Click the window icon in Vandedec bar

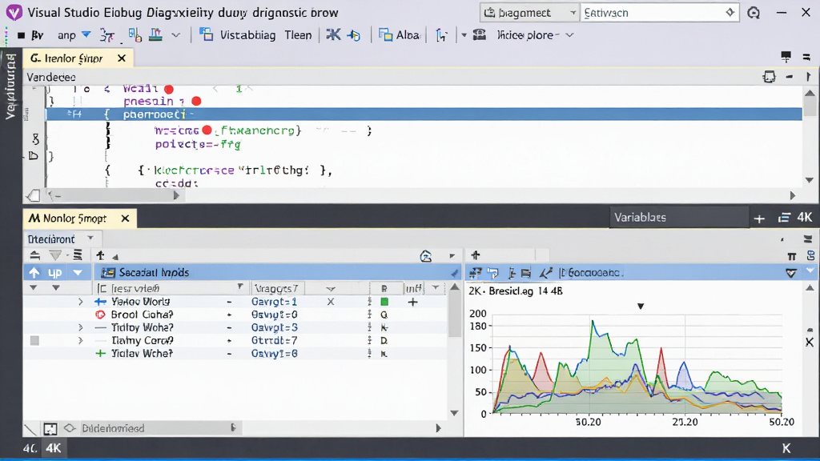pos(770,77)
